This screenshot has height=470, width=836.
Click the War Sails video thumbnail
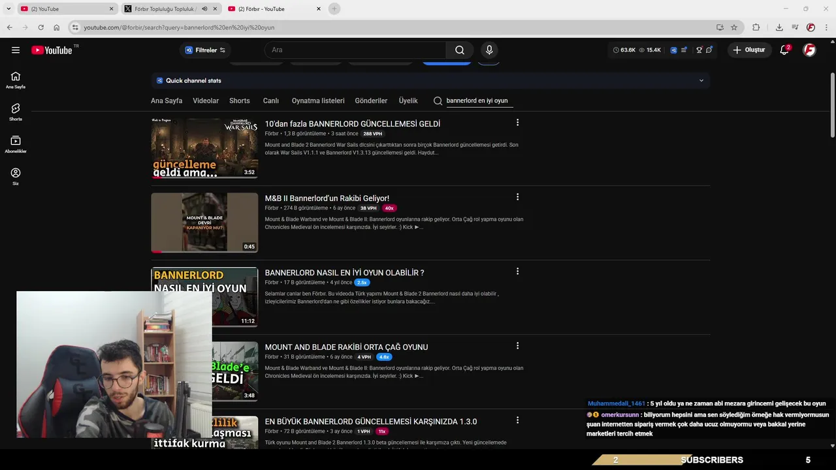[x=204, y=148]
